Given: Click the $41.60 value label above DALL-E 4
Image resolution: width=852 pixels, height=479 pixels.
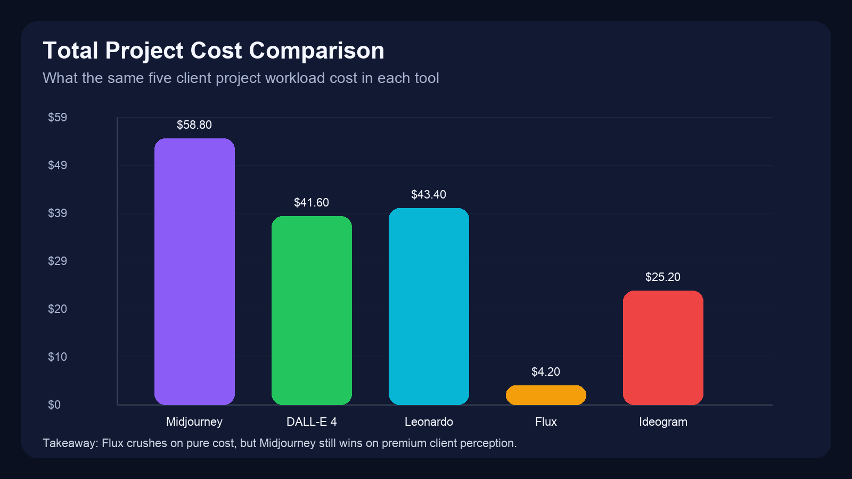Looking at the screenshot, I should (312, 202).
